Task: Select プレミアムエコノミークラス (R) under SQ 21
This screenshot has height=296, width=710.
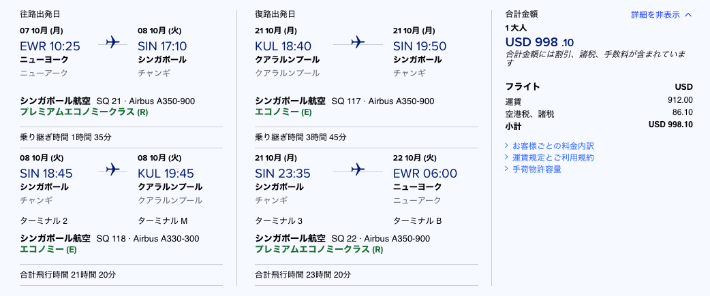Action: pos(84,112)
